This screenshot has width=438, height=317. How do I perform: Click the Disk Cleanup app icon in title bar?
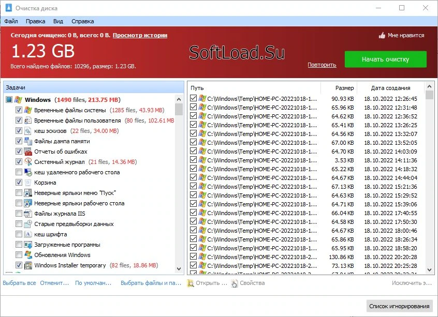(9, 8)
